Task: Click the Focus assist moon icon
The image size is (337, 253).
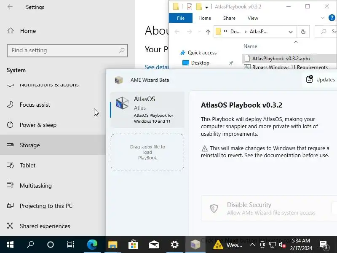Action: (10, 105)
